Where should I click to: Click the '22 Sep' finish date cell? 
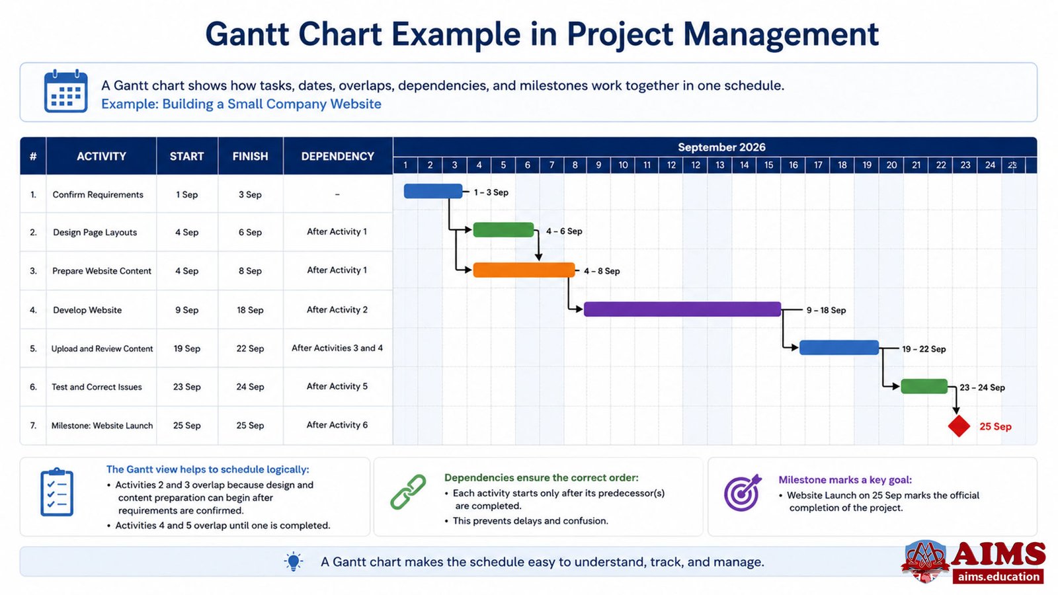point(250,348)
